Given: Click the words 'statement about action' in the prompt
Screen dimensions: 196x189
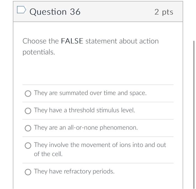Looking at the screenshot, I should (122, 41).
